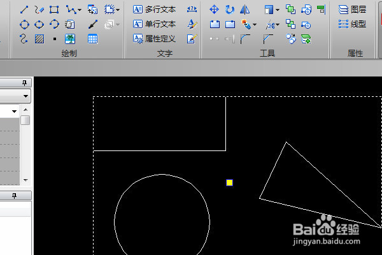Click the left panel scrollbar down arrow

pos(25,180)
